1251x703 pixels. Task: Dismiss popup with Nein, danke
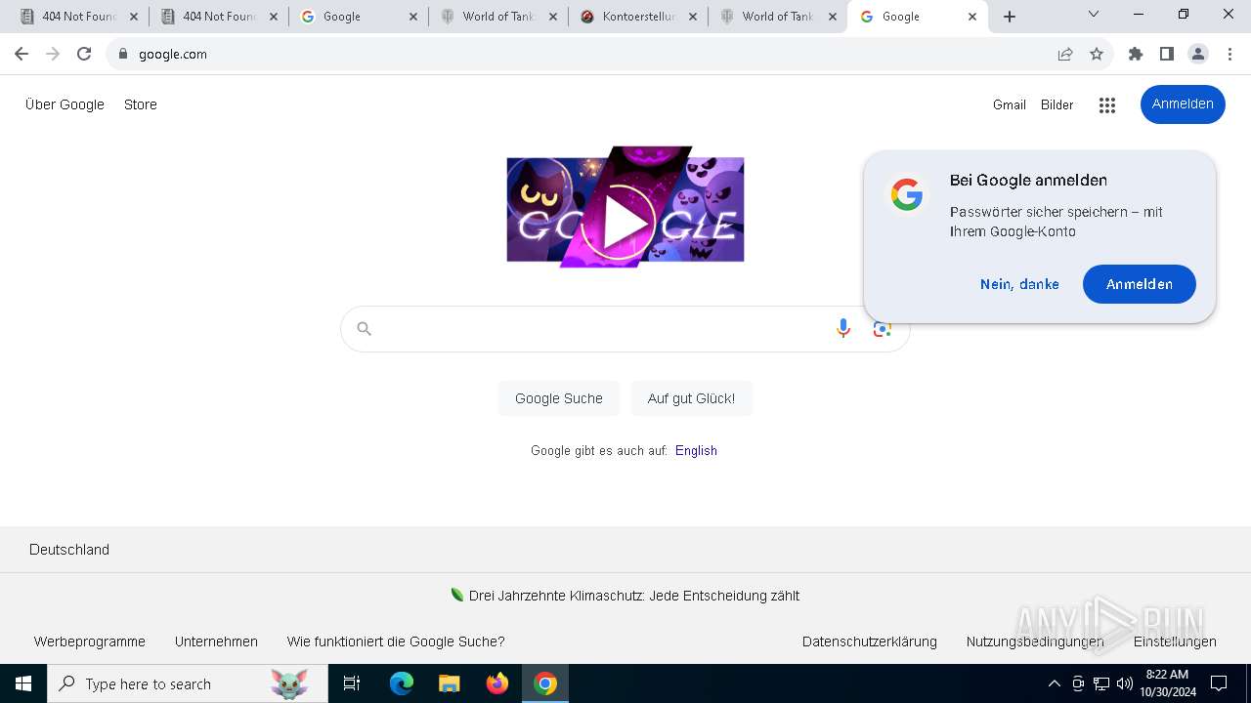[1019, 284]
